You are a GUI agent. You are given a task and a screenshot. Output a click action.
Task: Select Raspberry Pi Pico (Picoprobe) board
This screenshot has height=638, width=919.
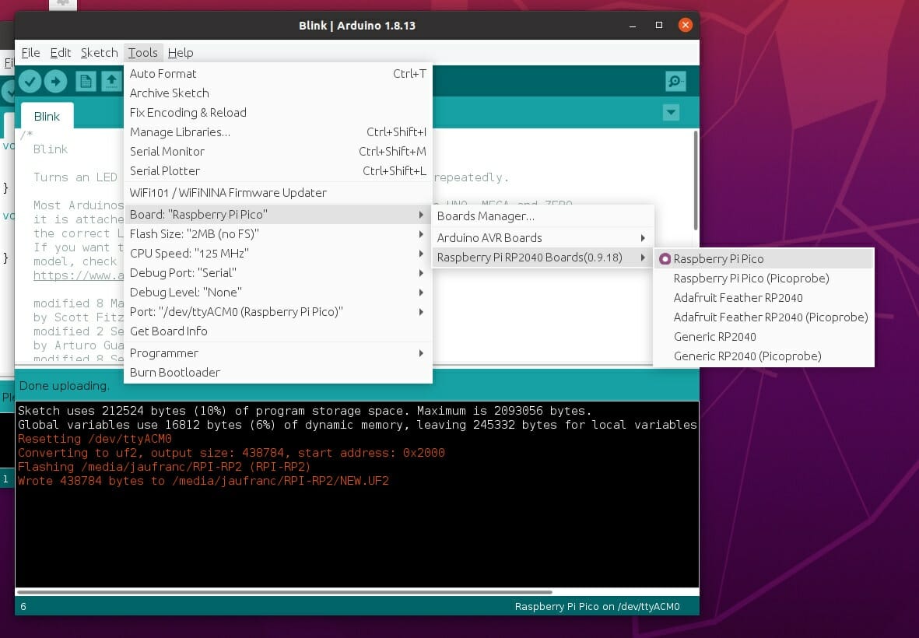(763, 279)
